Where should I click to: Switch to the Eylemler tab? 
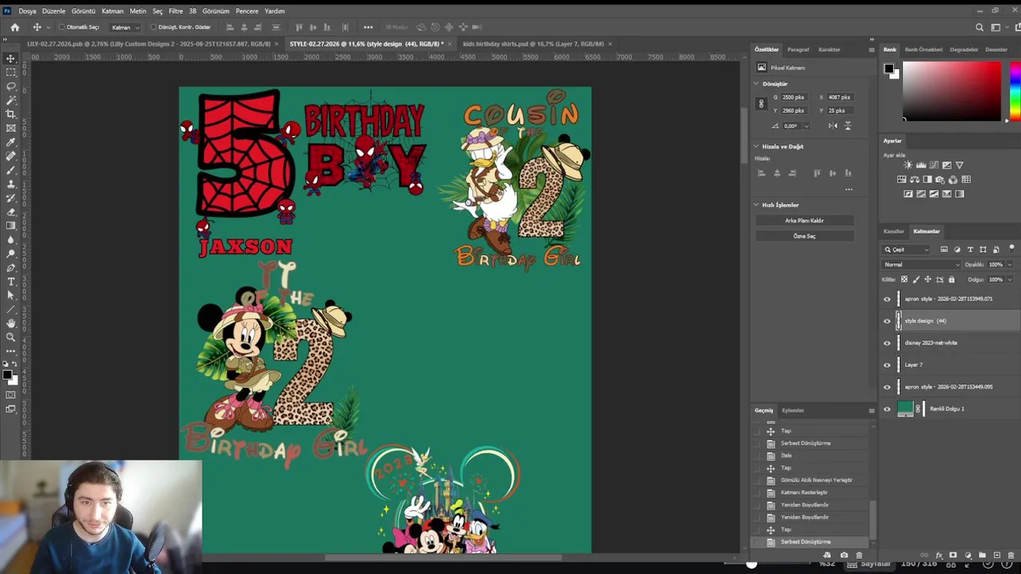pyautogui.click(x=793, y=411)
